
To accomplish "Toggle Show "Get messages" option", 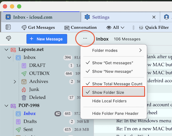I will coord(114,63).
